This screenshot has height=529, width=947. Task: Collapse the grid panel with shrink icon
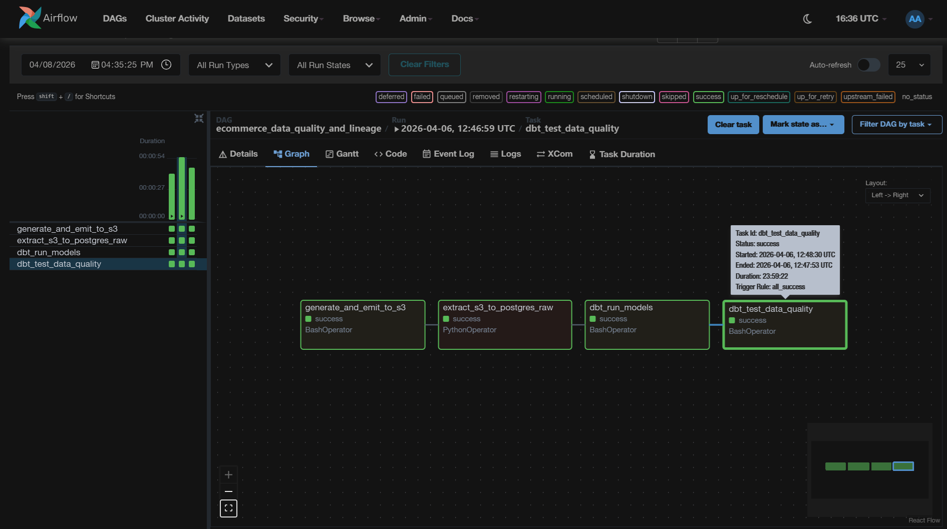pos(199,118)
